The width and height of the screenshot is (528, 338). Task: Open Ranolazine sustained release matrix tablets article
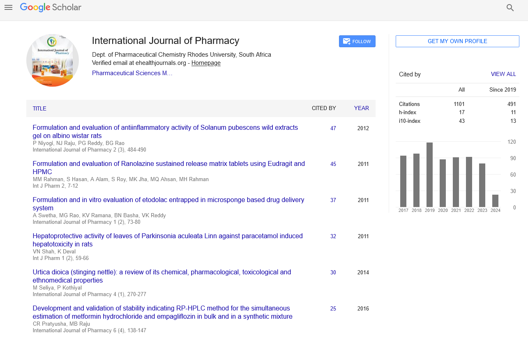169,168
